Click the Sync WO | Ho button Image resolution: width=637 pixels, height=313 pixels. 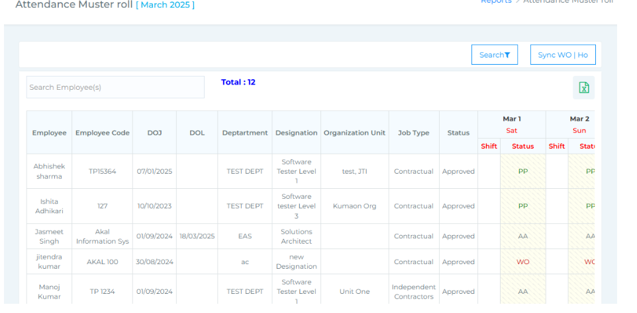(x=562, y=55)
